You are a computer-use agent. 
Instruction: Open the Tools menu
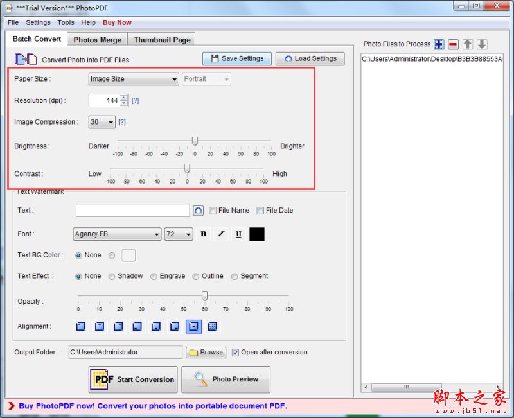[x=66, y=22]
